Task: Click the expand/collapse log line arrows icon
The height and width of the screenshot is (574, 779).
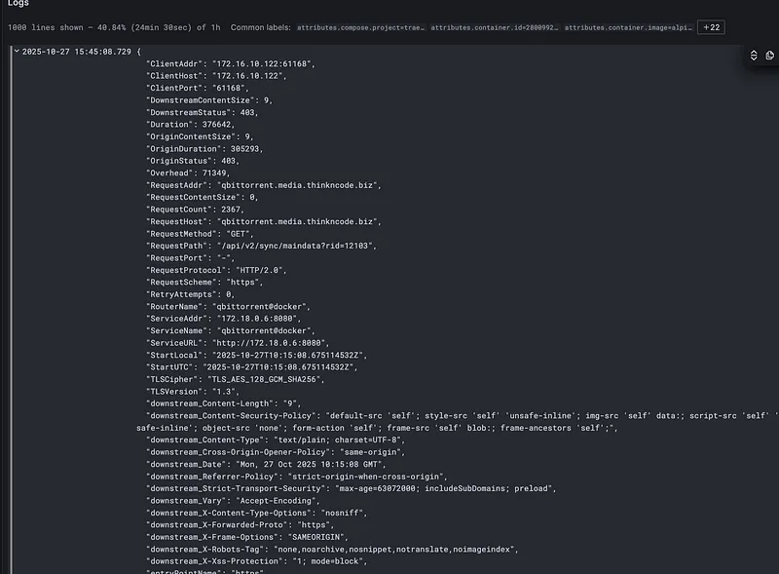Action: [x=754, y=56]
